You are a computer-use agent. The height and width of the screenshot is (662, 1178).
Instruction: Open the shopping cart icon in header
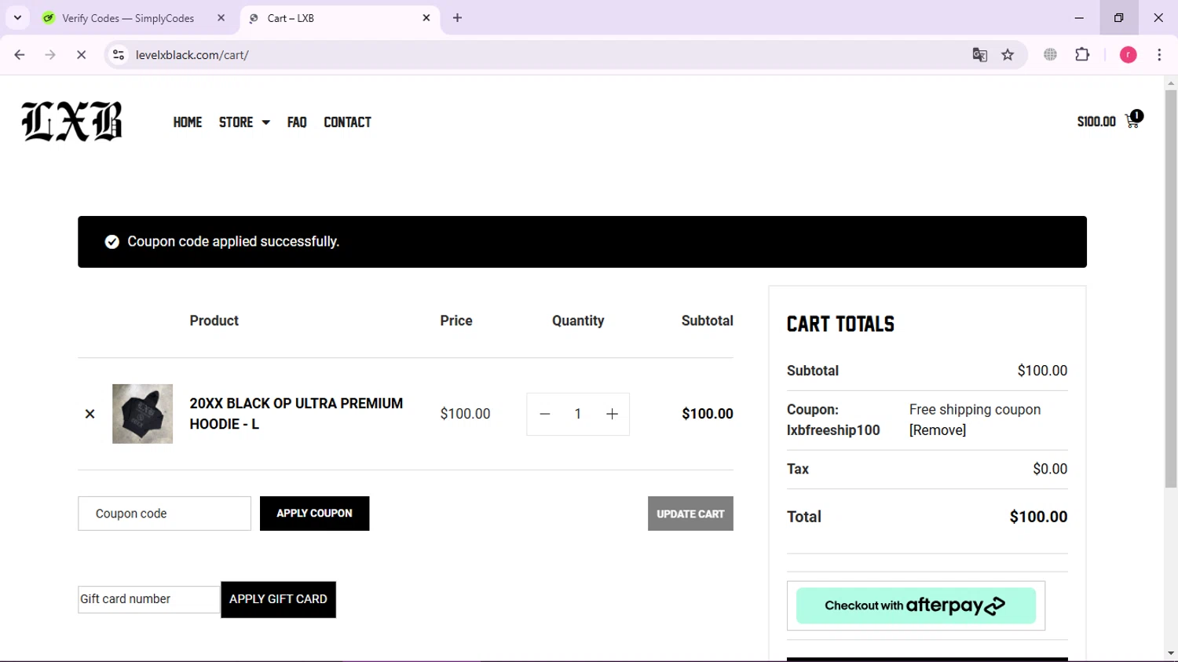tap(1133, 120)
